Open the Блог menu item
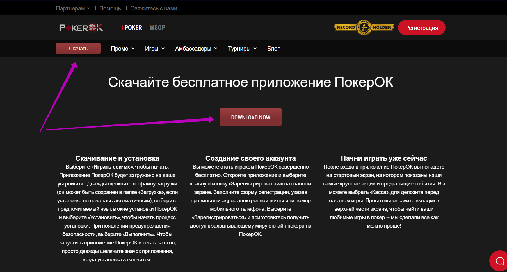This screenshot has width=507, height=272. (273, 49)
